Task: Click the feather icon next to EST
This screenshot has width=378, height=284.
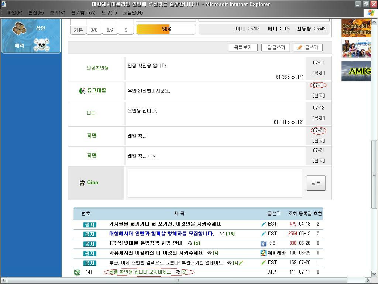Action: [x=263, y=224]
